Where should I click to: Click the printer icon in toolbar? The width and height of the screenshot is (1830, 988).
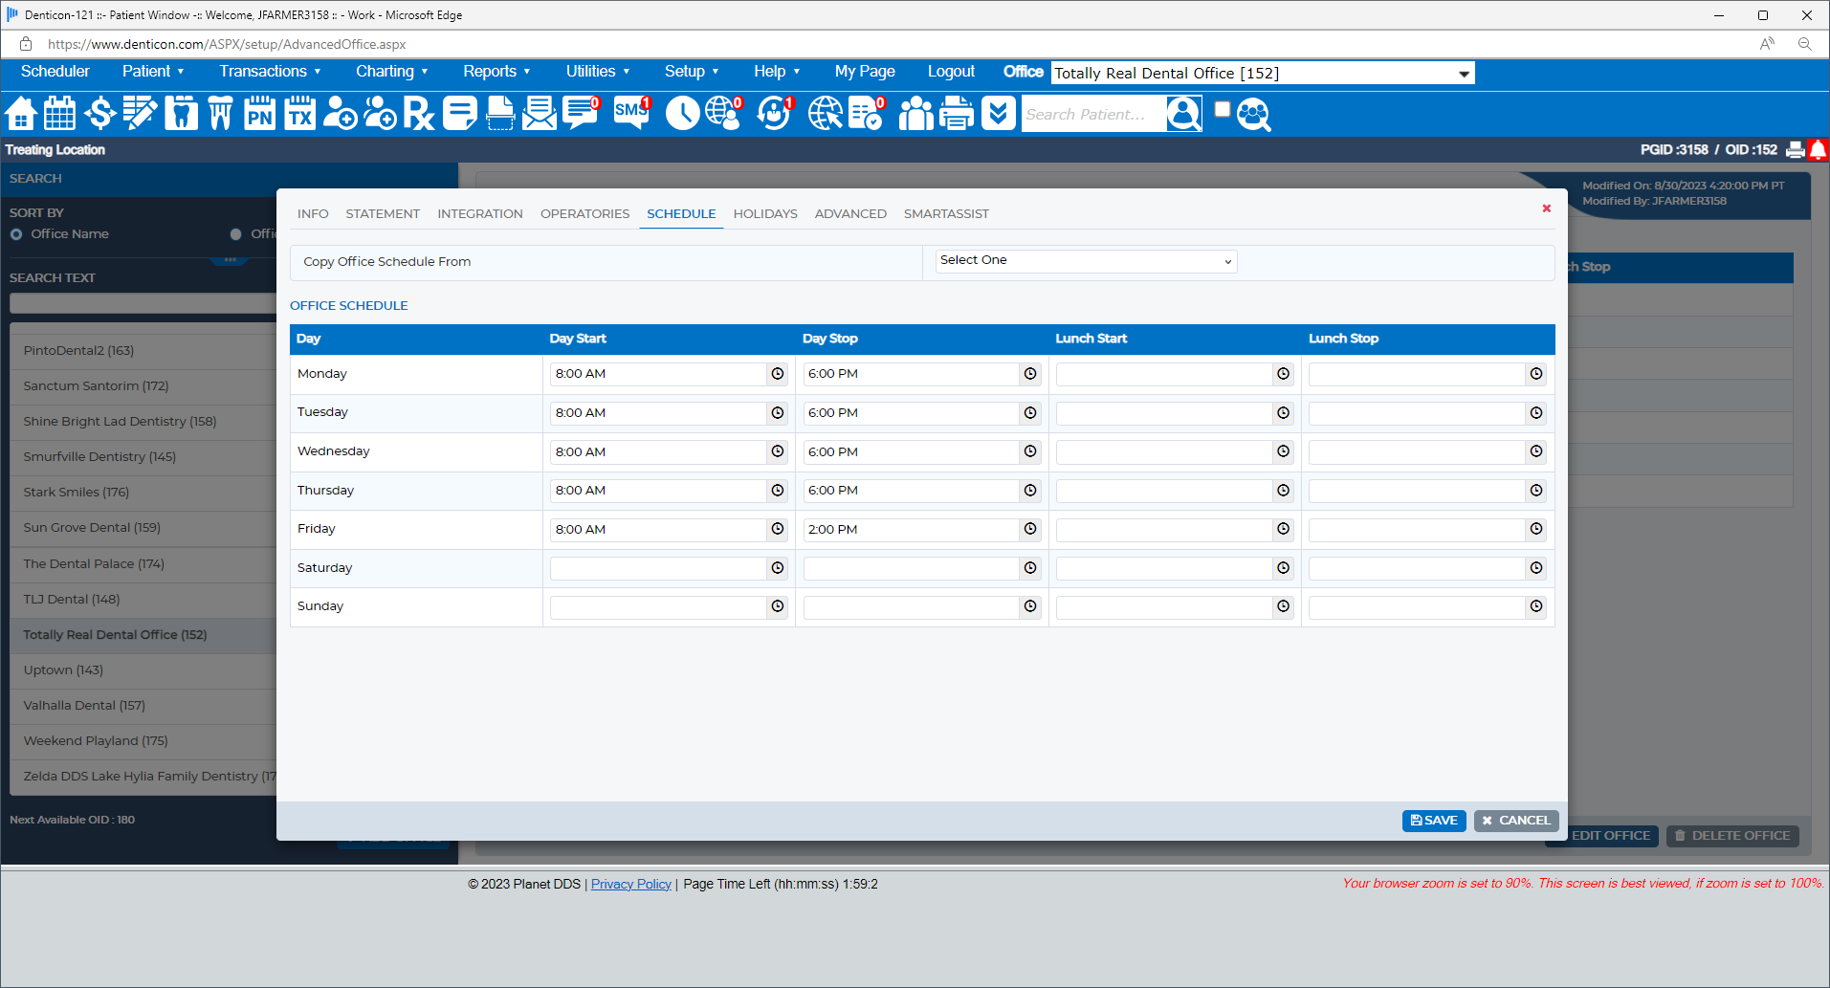click(x=956, y=114)
